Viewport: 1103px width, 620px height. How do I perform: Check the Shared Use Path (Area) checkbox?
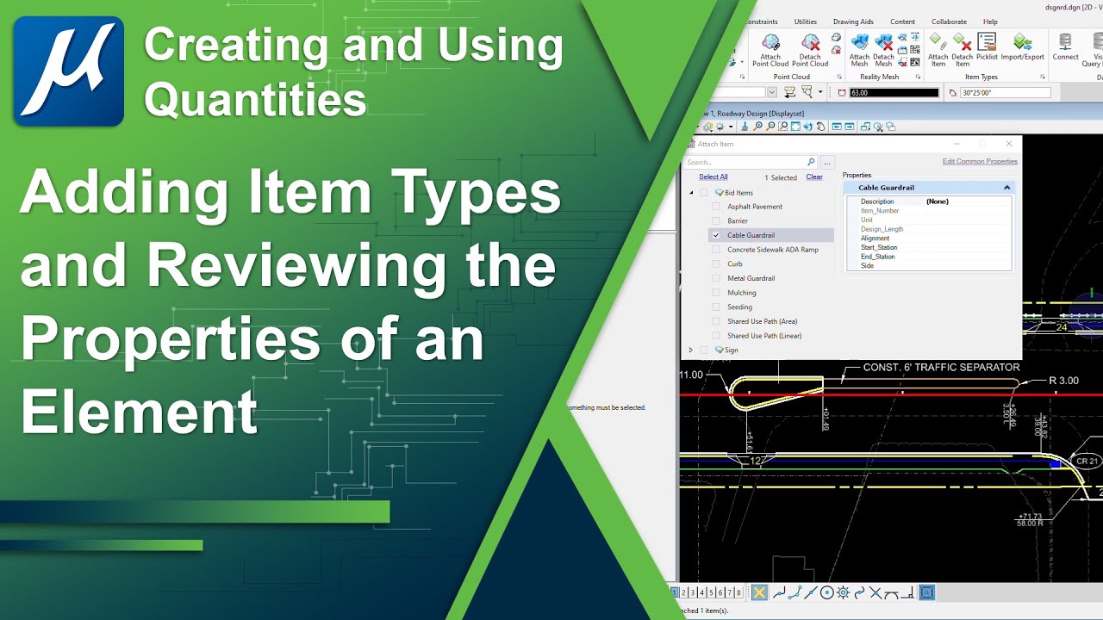tap(716, 321)
